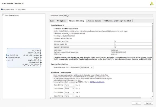Open the Clock 3 (MHz) dropdown
156x107 pixels.
(69, 92)
